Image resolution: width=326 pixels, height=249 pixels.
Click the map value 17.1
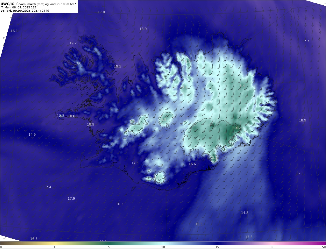coord(300,174)
